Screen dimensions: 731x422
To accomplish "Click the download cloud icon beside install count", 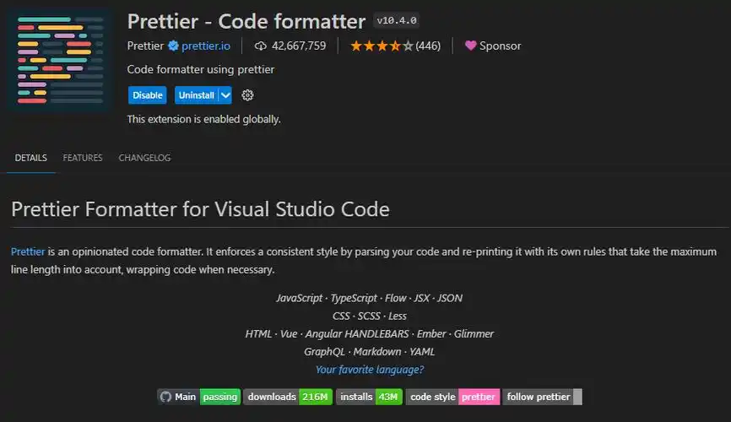I will [260, 46].
